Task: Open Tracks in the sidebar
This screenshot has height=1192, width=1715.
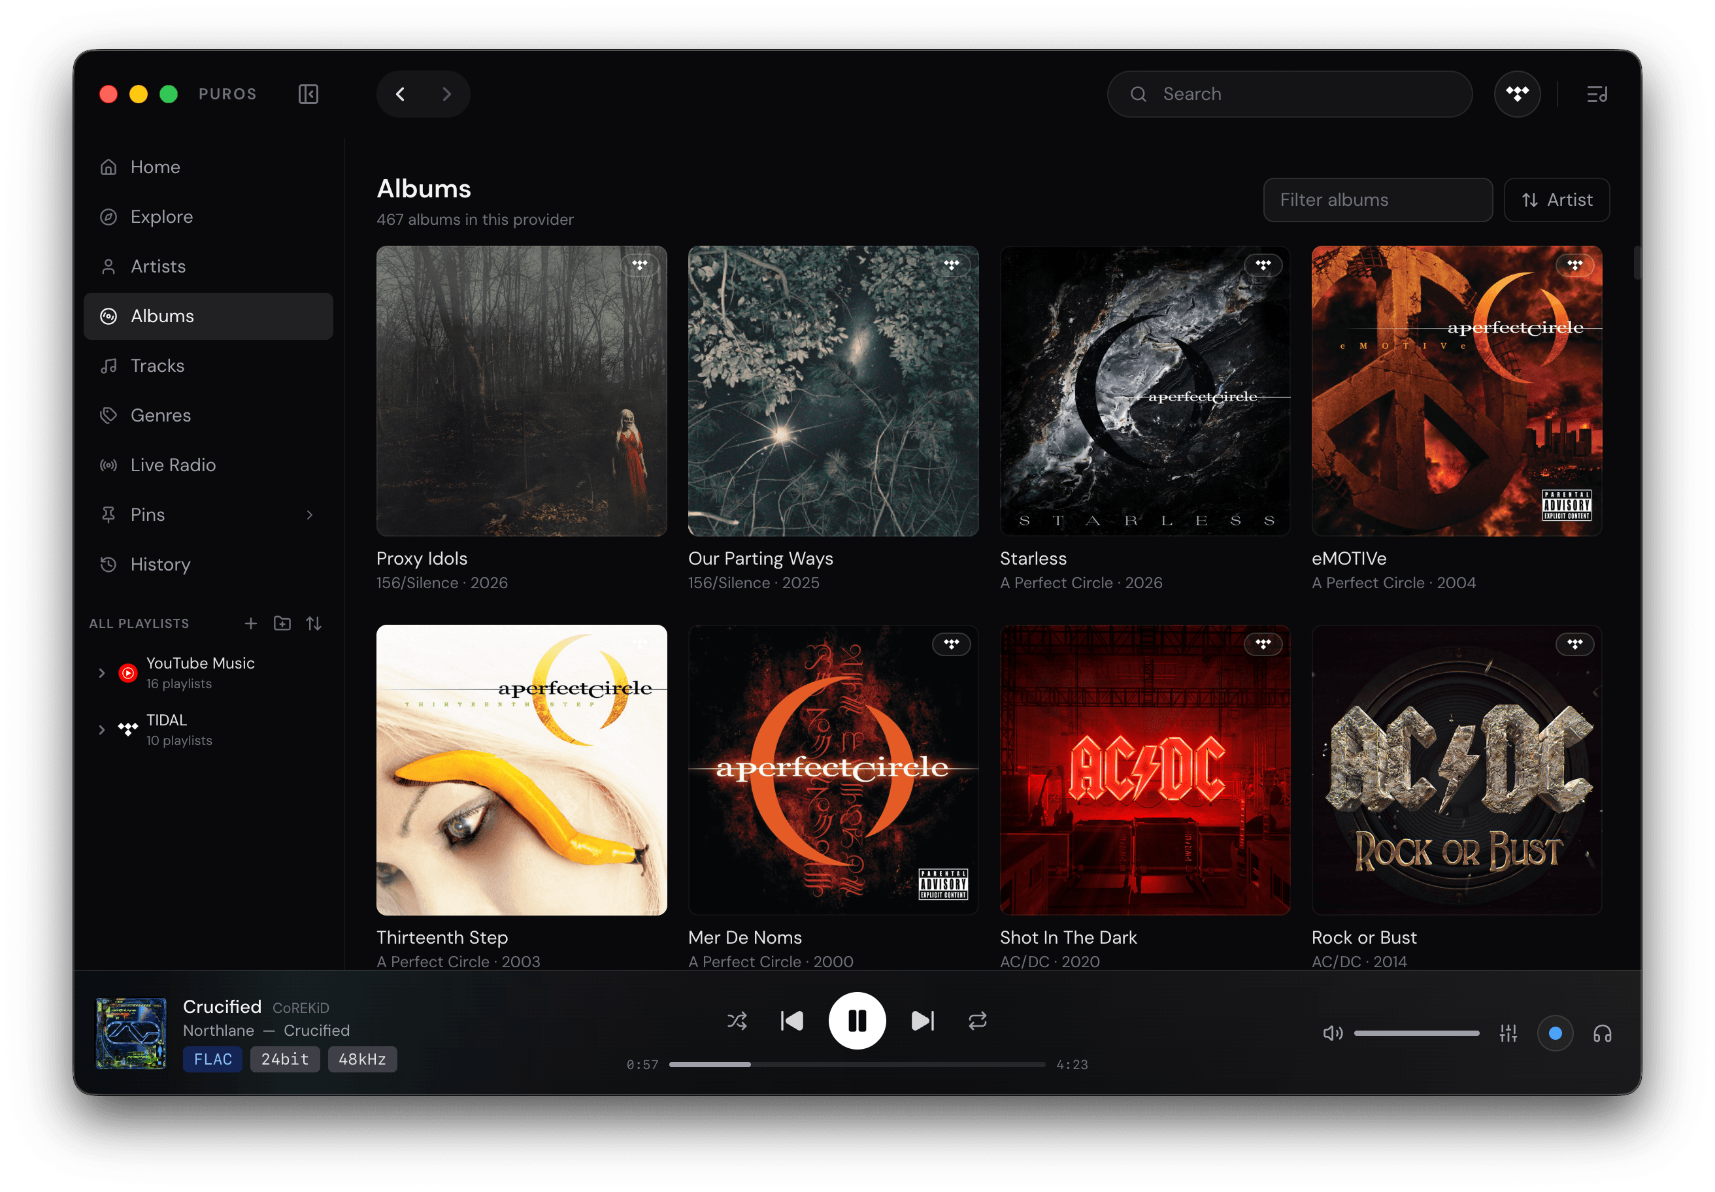Action: pyautogui.click(x=208, y=365)
